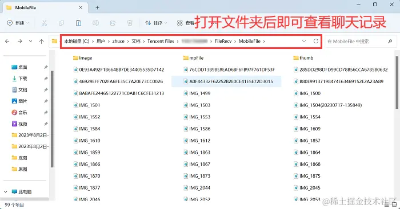400x209 pixels.
Task: Click zhuce in the address path
Action: coord(118,41)
